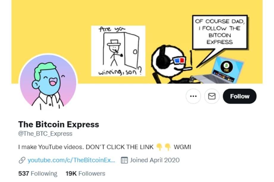Click the first pointing-down hand emoji
The height and width of the screenshot is (182, 274).
tap(159, 147)
